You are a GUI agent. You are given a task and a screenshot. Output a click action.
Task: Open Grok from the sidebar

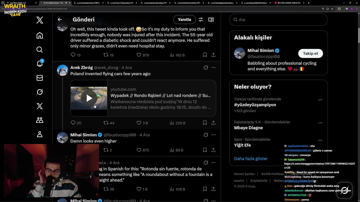(40, 92)
